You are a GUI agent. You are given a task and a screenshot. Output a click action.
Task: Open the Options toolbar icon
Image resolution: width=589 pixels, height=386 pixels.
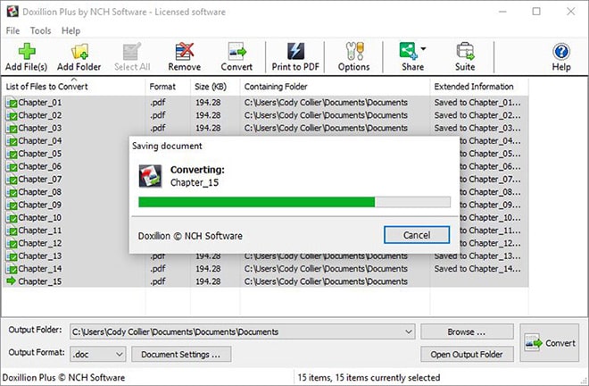354,51
